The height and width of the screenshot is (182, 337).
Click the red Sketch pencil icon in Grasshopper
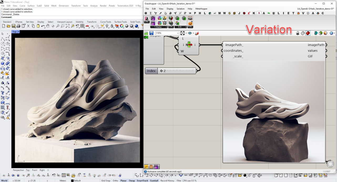coord(197,33)
